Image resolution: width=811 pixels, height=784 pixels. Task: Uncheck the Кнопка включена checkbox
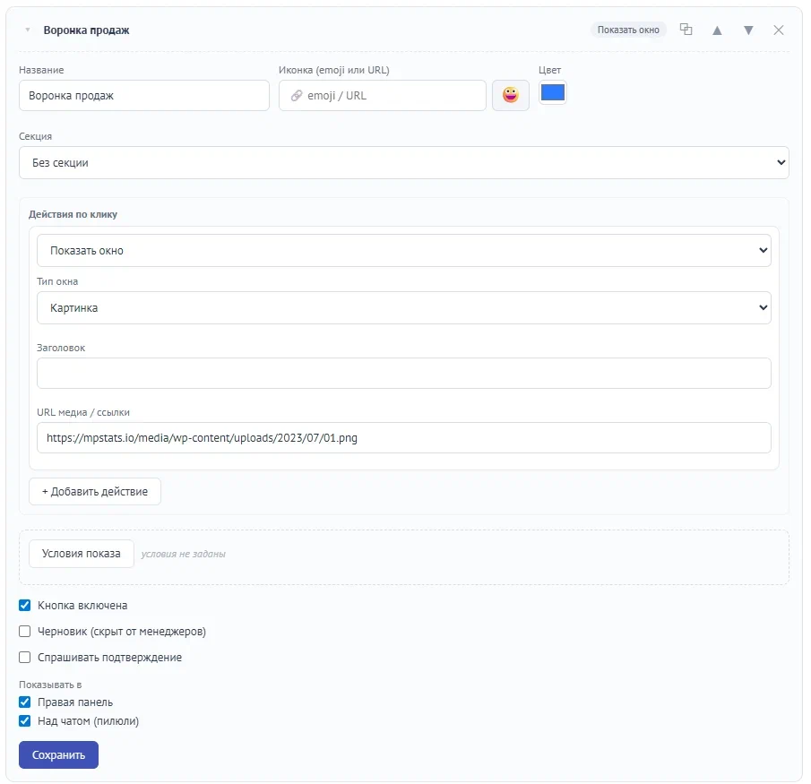pos(25,605)
